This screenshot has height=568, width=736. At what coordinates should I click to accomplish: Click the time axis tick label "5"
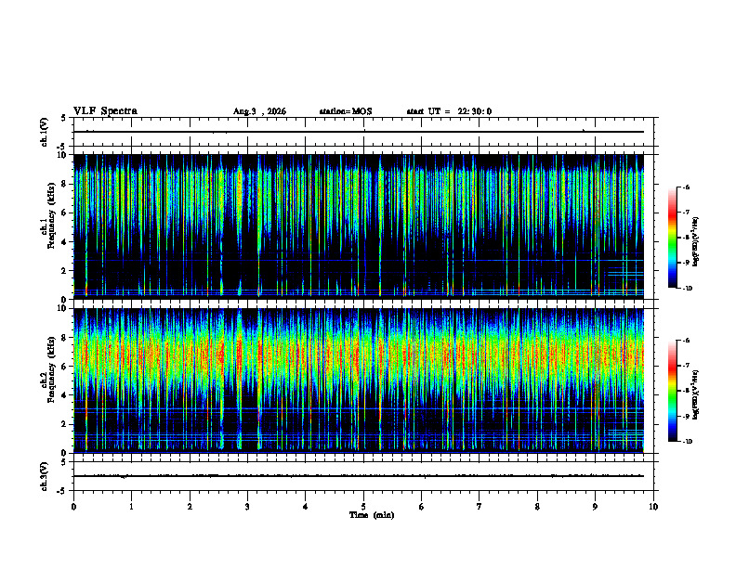coord(363,507)
